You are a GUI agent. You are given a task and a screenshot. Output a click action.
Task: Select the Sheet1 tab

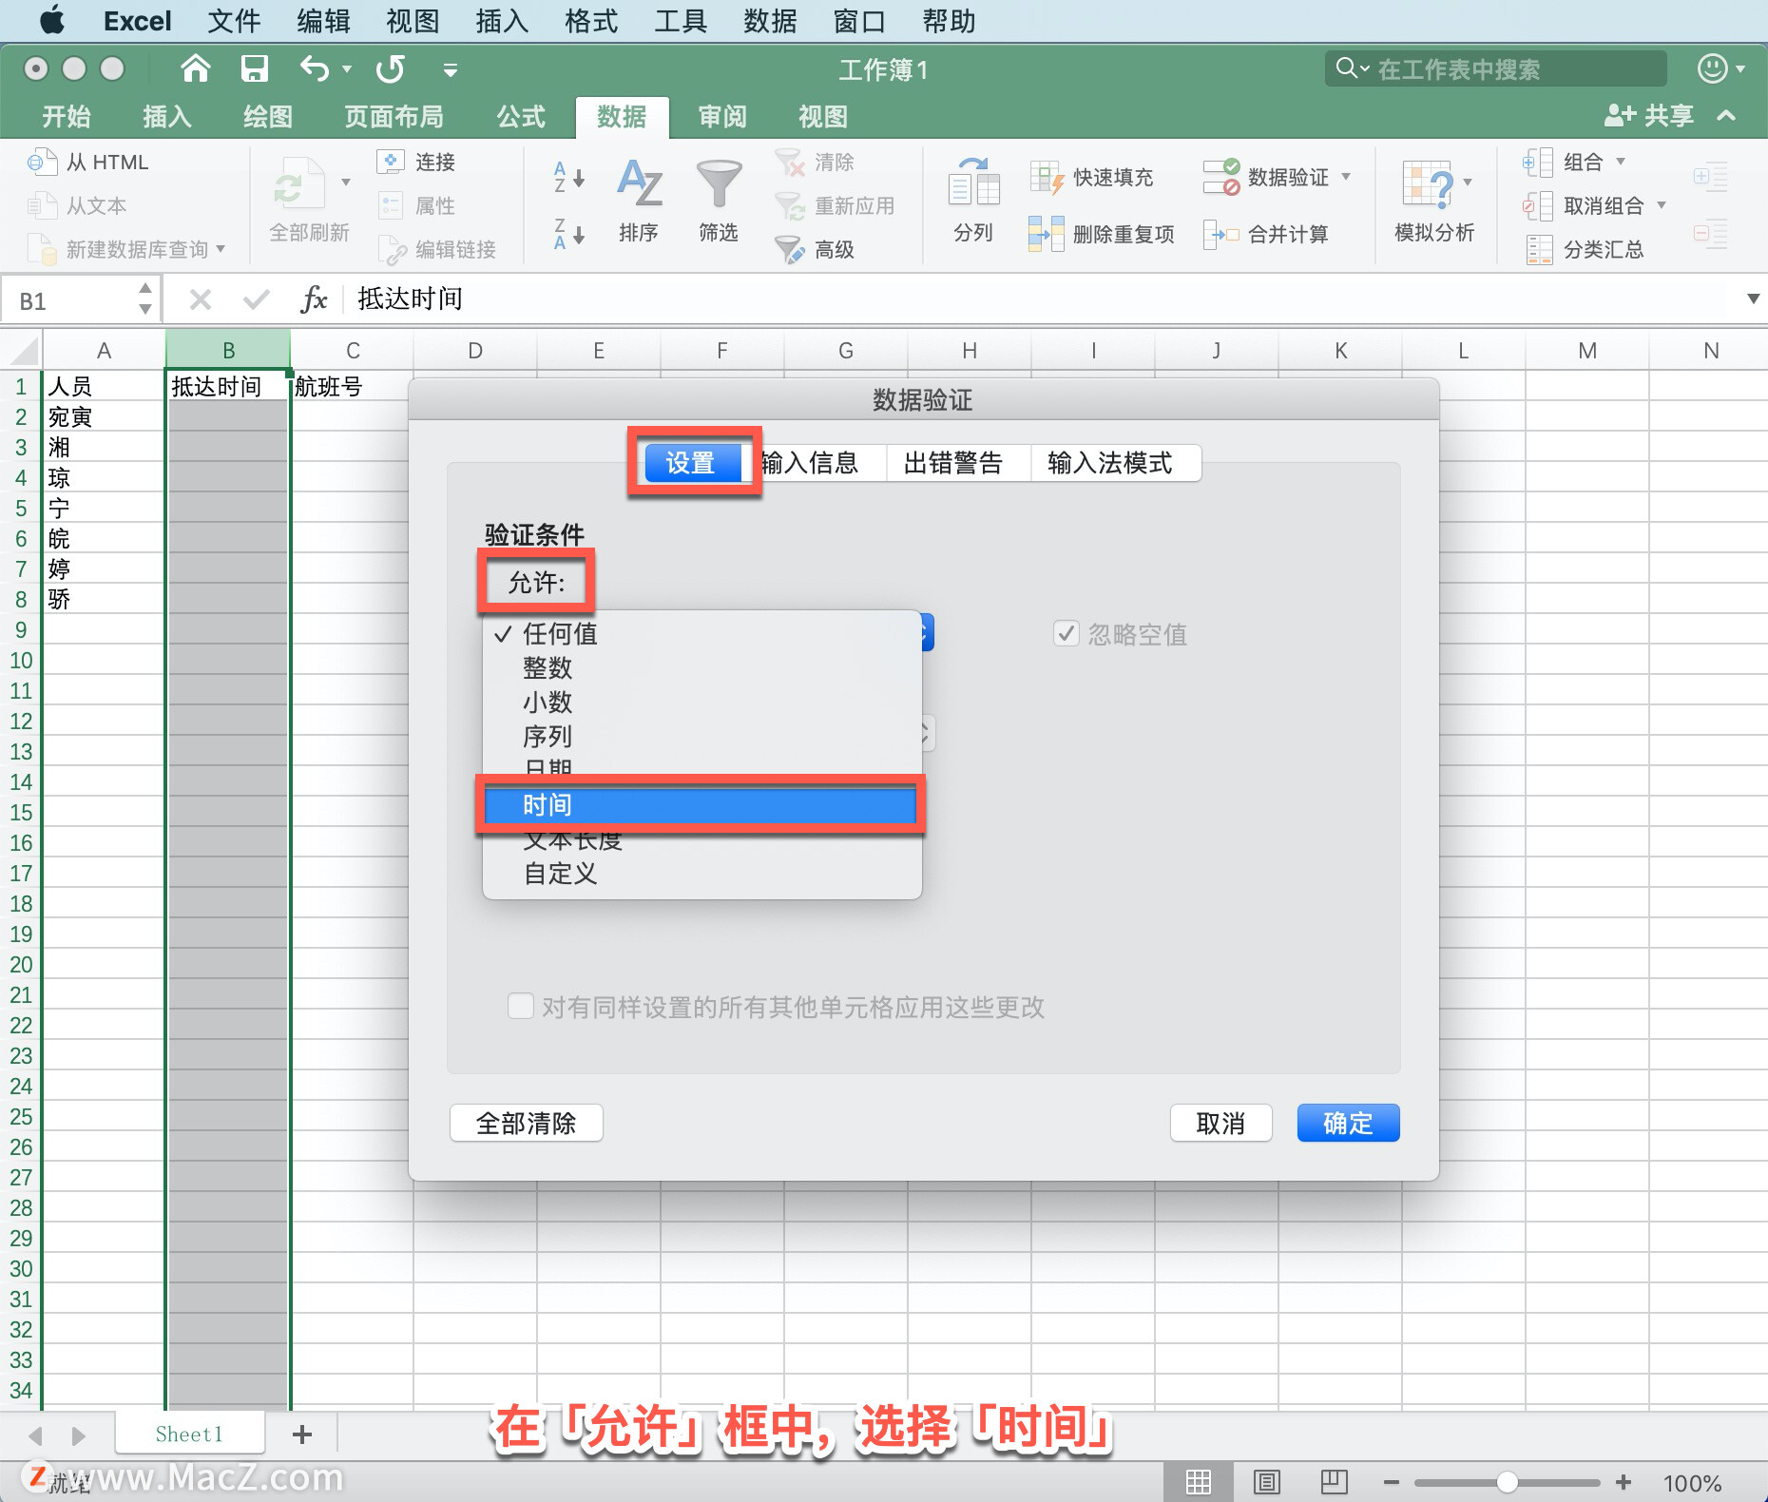[189, 1434]
